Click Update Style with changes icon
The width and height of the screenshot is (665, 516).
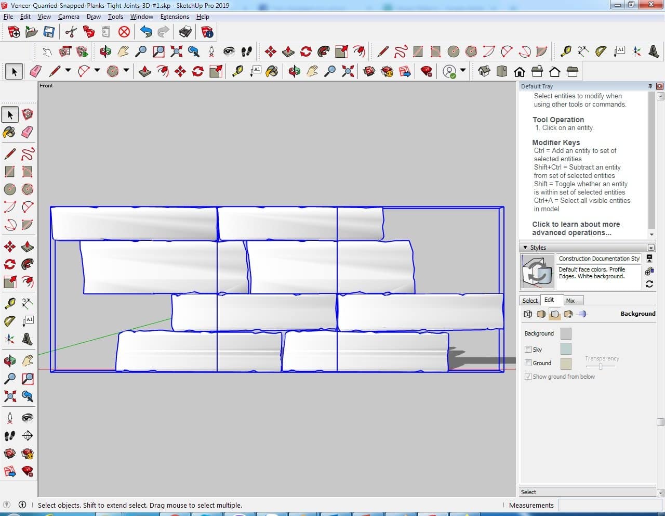(649, 284)
